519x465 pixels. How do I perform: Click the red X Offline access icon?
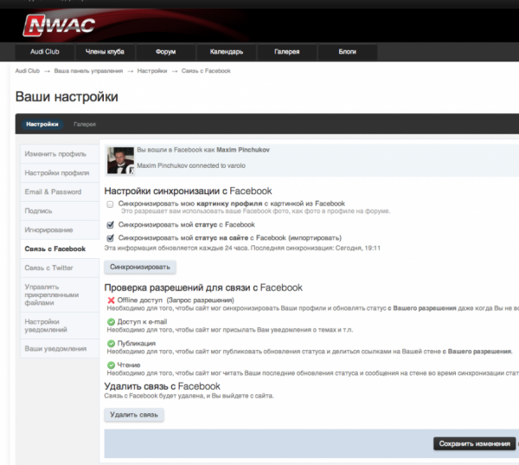click(x=111, y=300)
